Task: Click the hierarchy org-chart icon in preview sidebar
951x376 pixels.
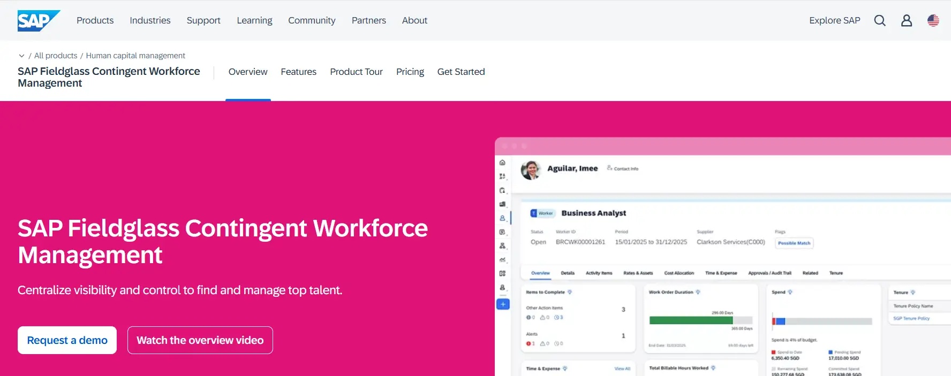Action: coord(502,245)
